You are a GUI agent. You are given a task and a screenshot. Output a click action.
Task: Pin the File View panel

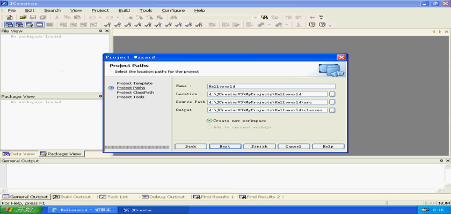(x=100, y=31)
